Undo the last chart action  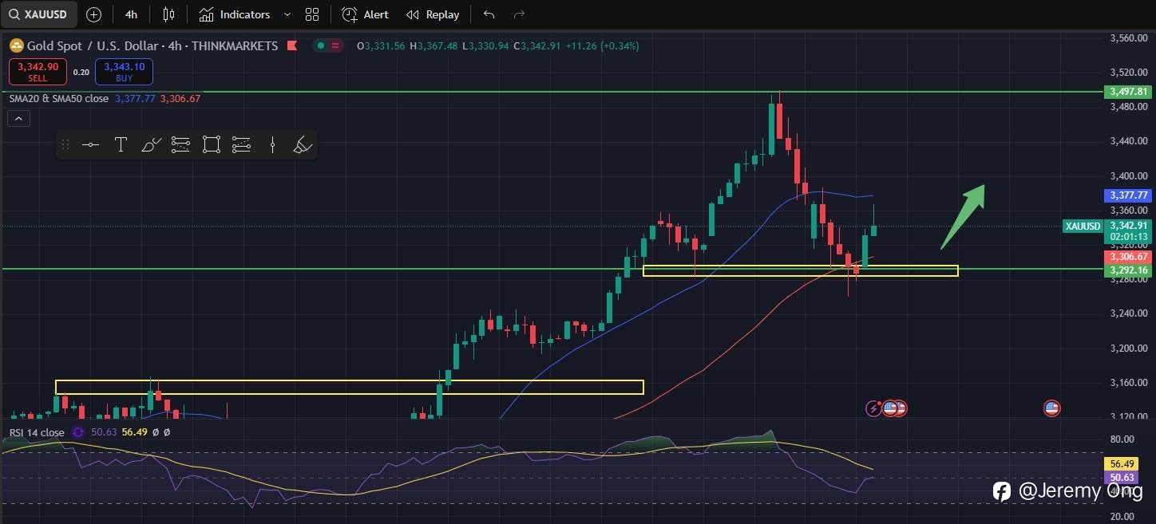tap(489, 14)
